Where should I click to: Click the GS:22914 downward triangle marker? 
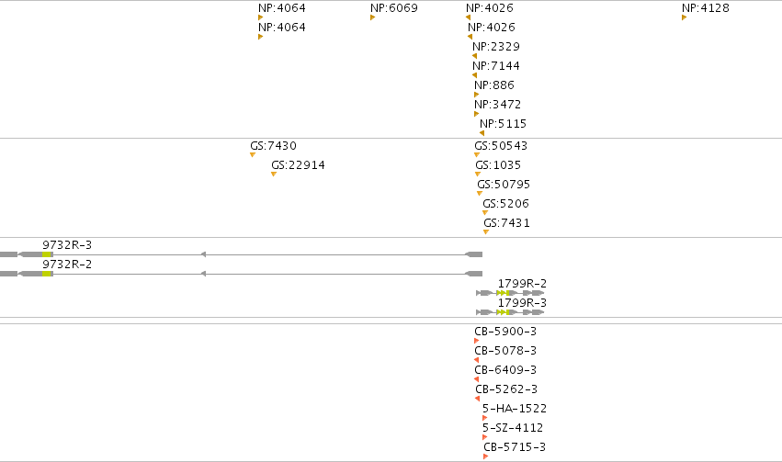[273, 174]
